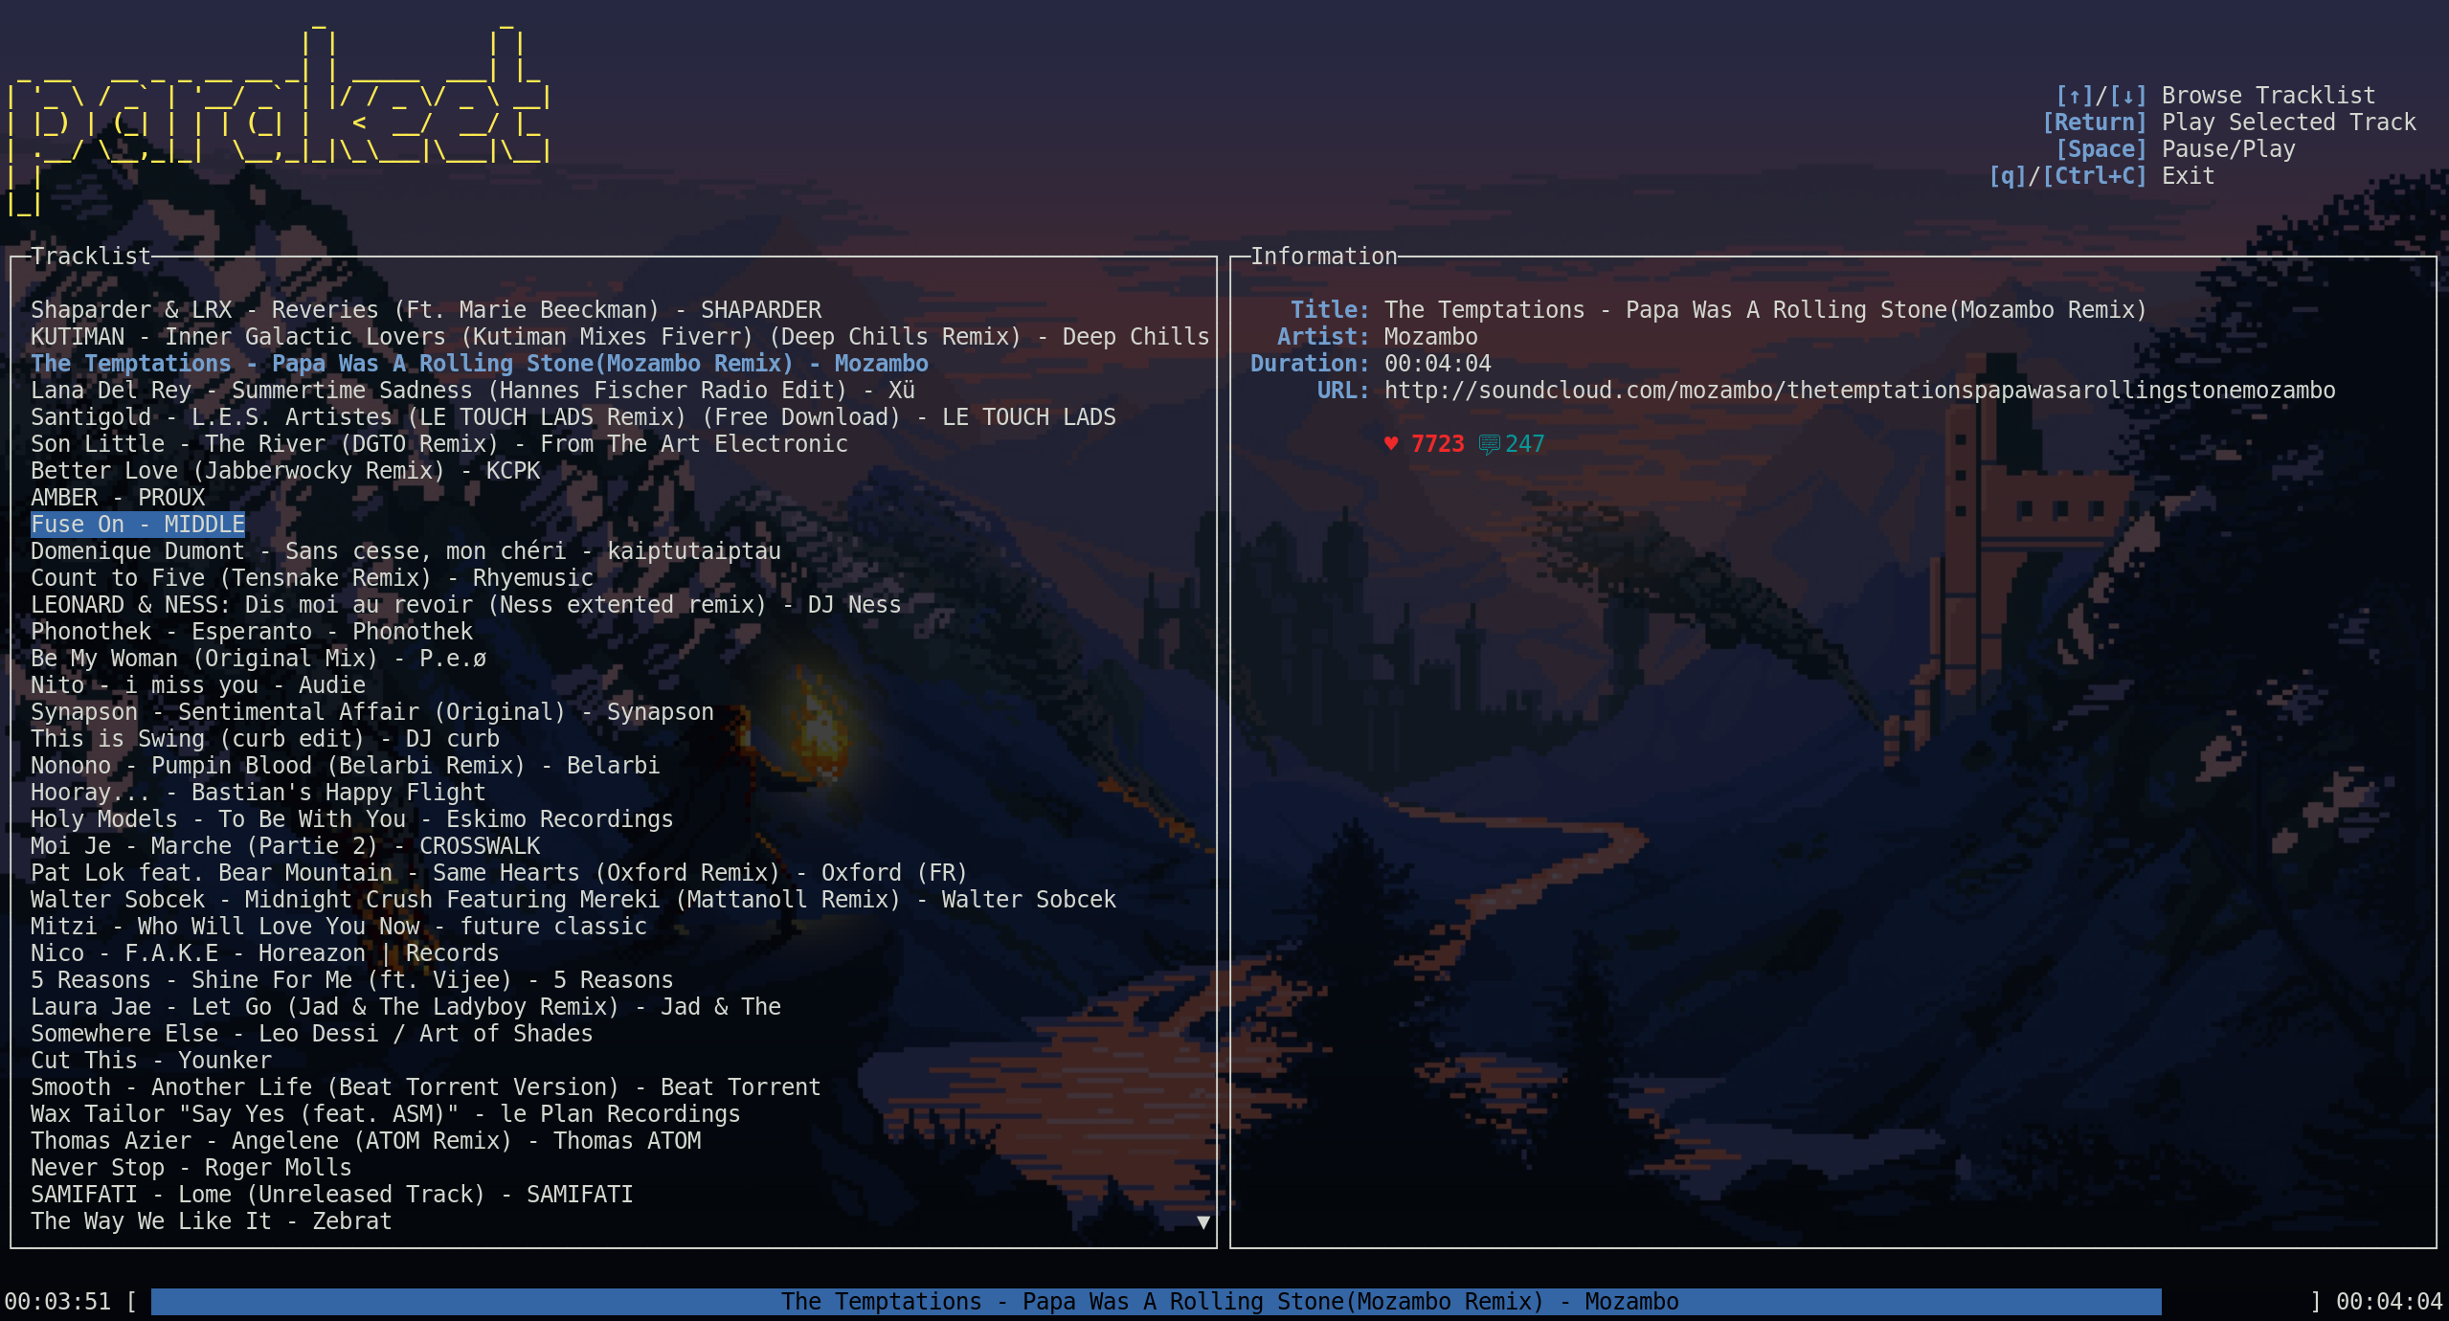Click the parakeet ASCII logo
Screen dimensions: 2449x1321
coord(278,120)
